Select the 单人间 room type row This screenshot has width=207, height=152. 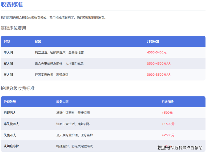(8, 52)
